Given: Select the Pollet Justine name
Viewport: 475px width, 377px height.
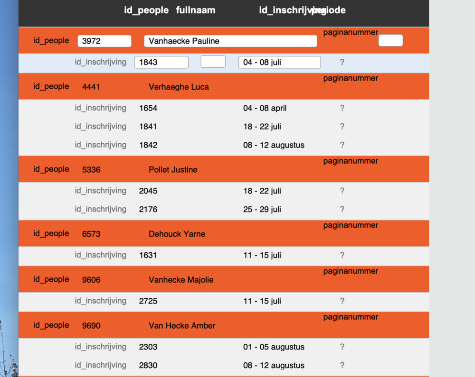Looking at the screenshot, I should pos(173,170).
